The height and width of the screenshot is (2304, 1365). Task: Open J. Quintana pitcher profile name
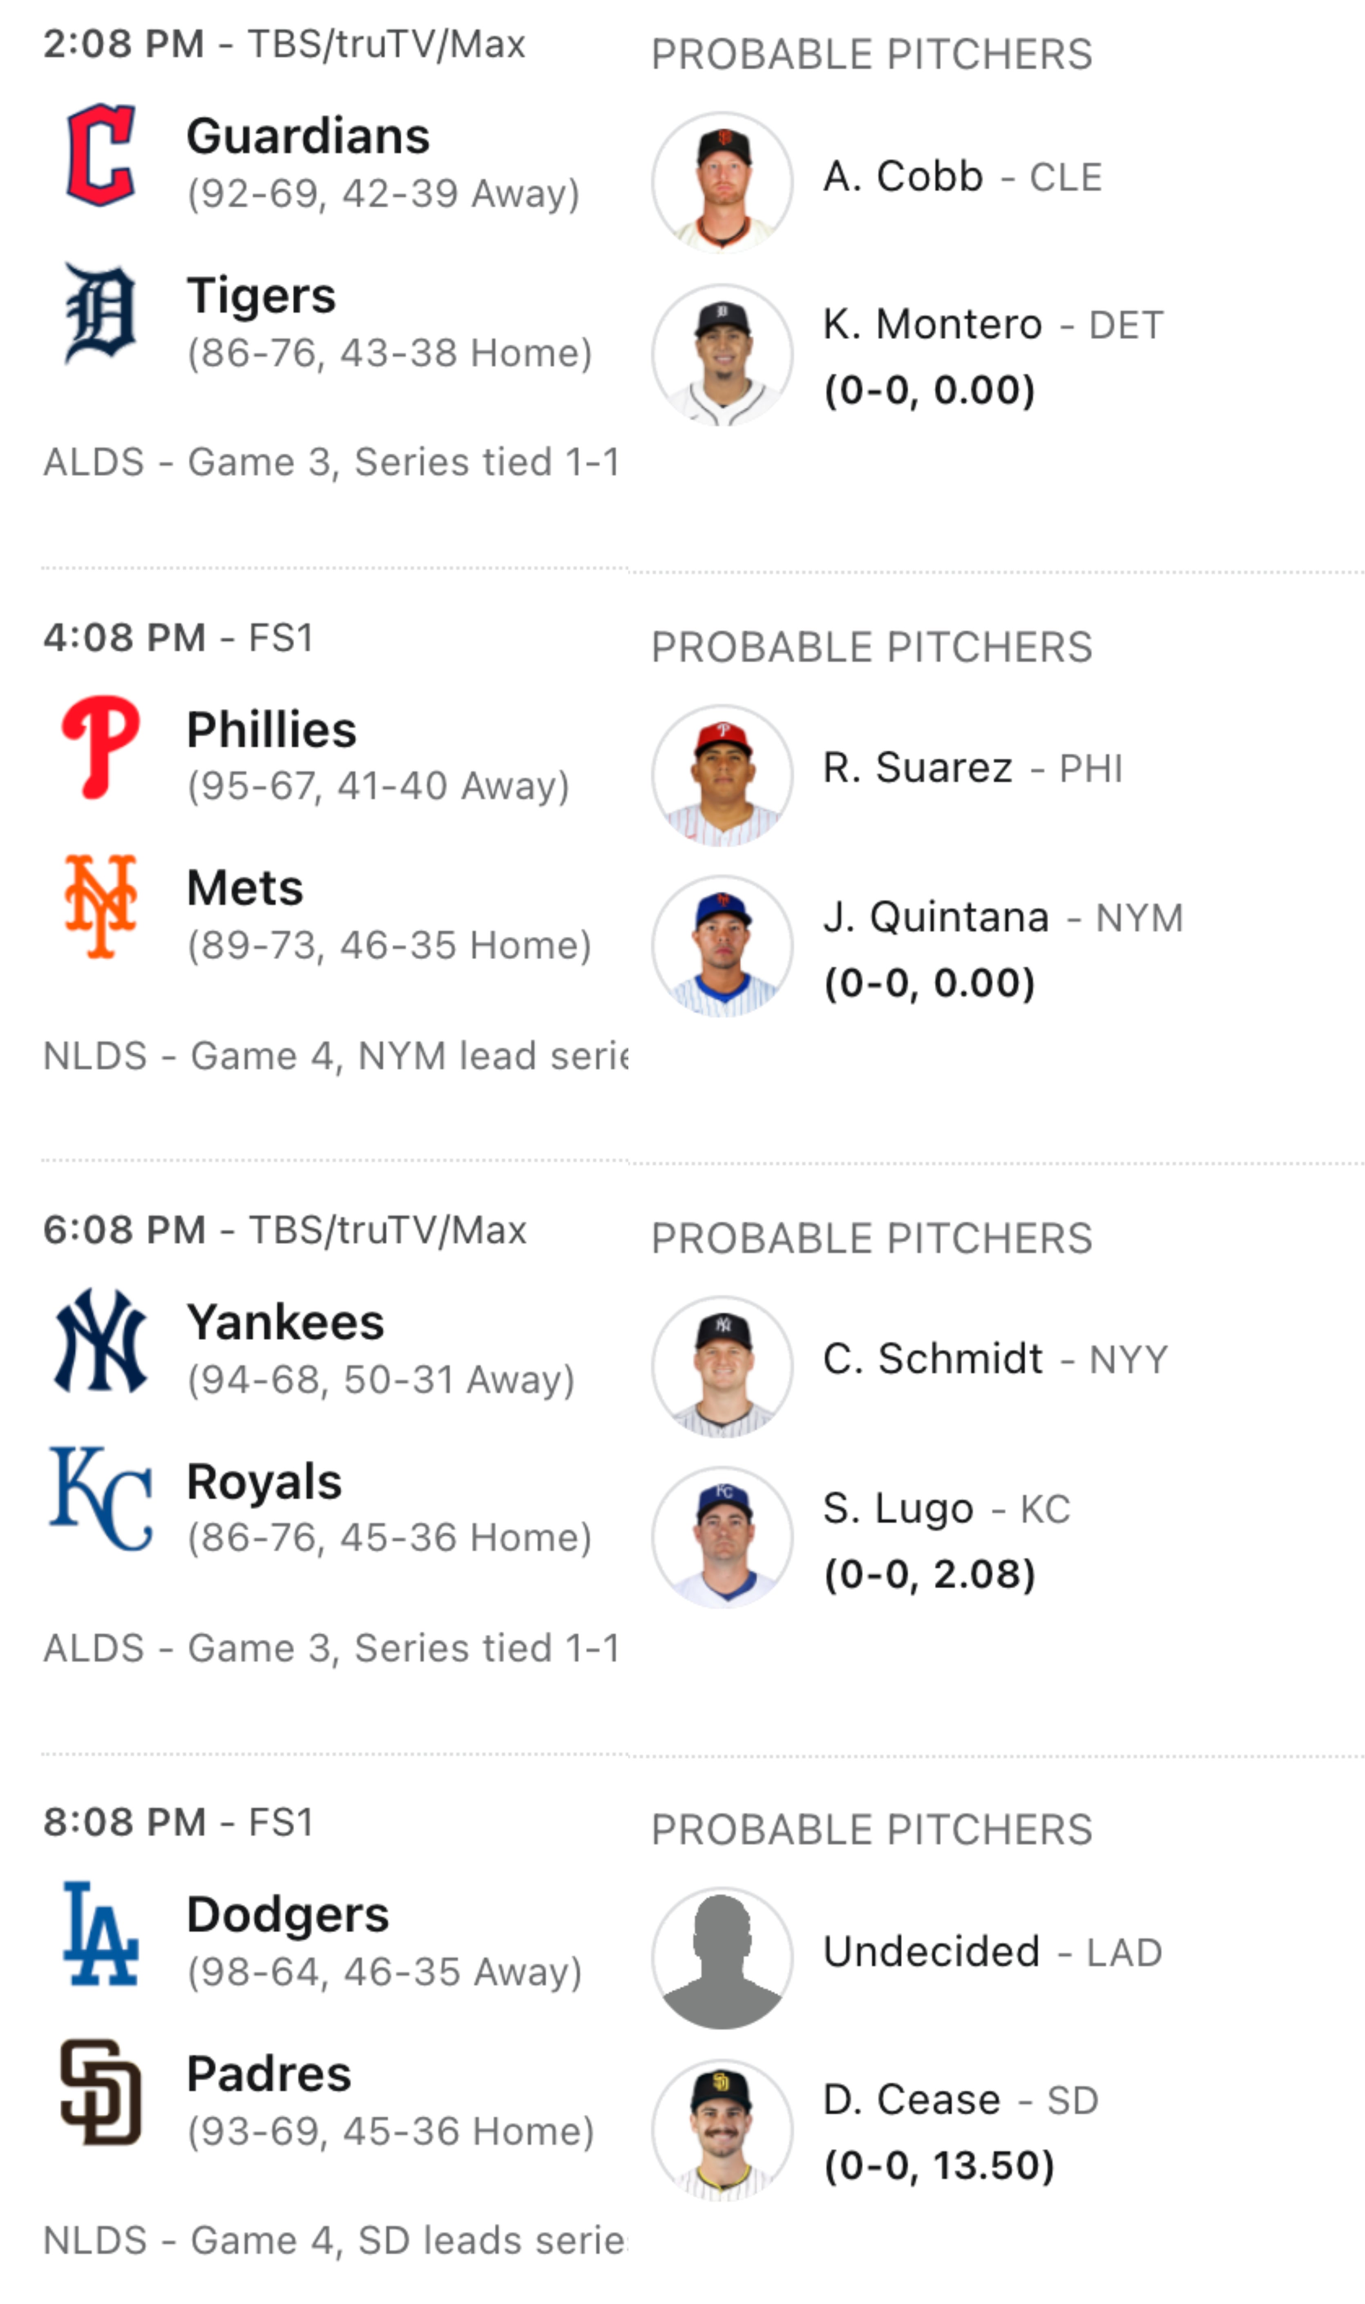point(936,918)
